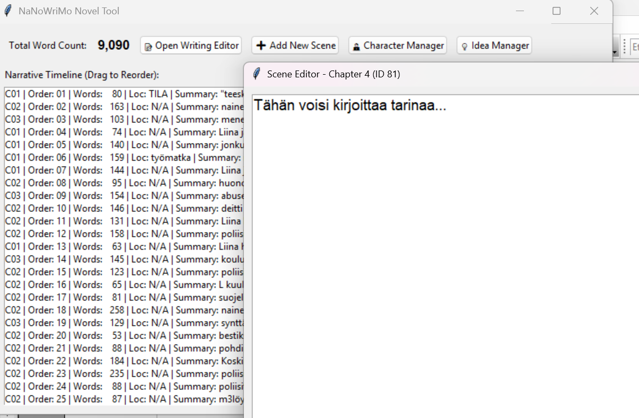The width and height of the screenshot is (639, 418).
Task: Click the Scene Editor window feather icon
Action: tap(257, 74)
